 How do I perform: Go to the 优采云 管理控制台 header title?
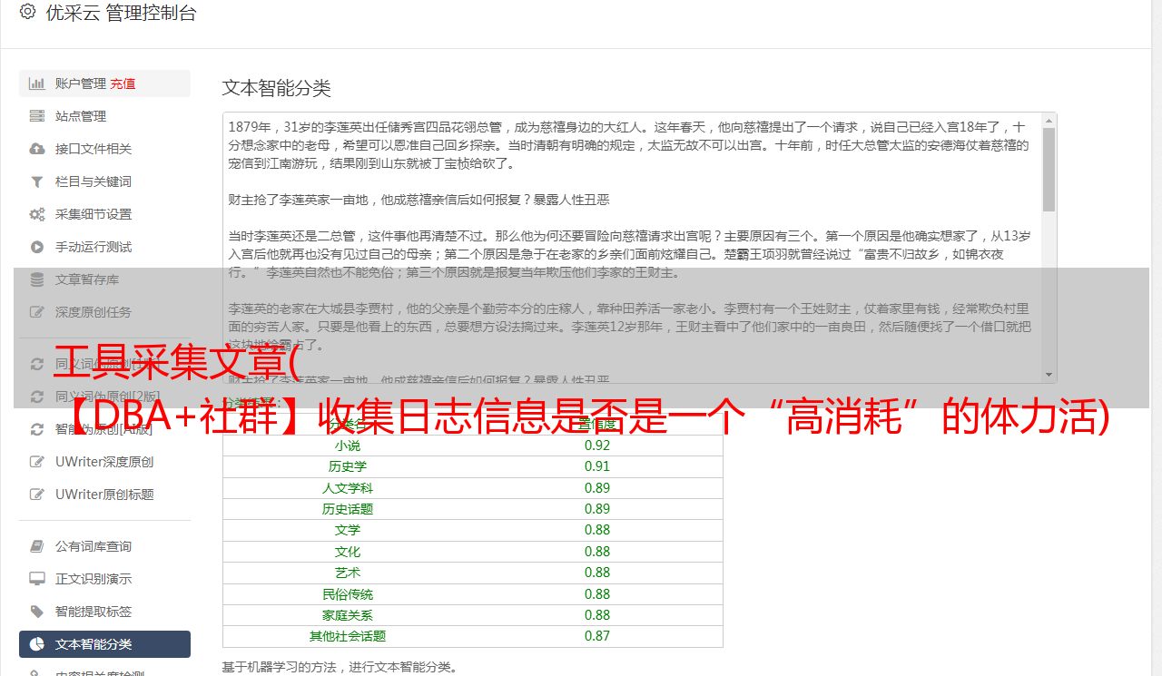coord(121,13)
